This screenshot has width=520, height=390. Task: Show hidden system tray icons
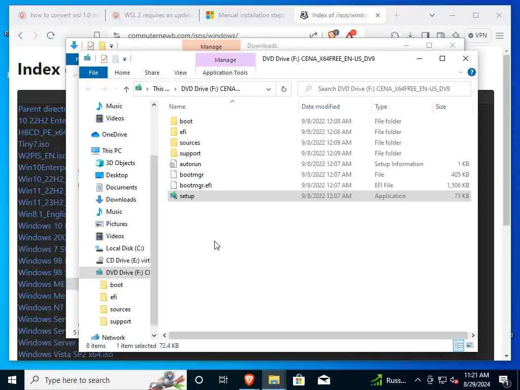pyautogui.click(x=418, y=380)
